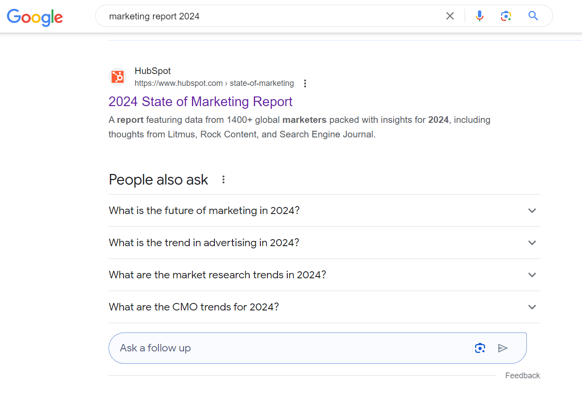Click the hubspot.com state-of-marketing URL
The image size is (582, 395).
click(214, 83)
